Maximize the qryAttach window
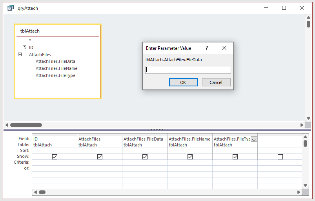Image resolution: width=315 pixels, height=201 pixels. tap(284, 8)
